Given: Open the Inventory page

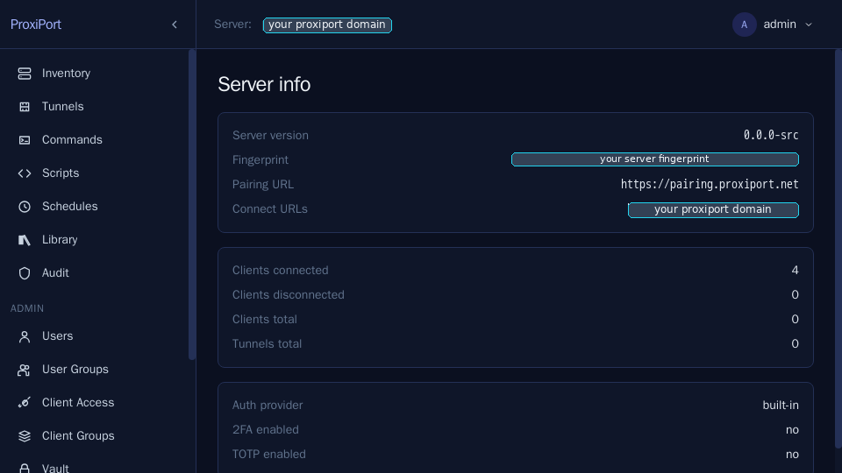Looking at the screenshot, I should [66, 73].
